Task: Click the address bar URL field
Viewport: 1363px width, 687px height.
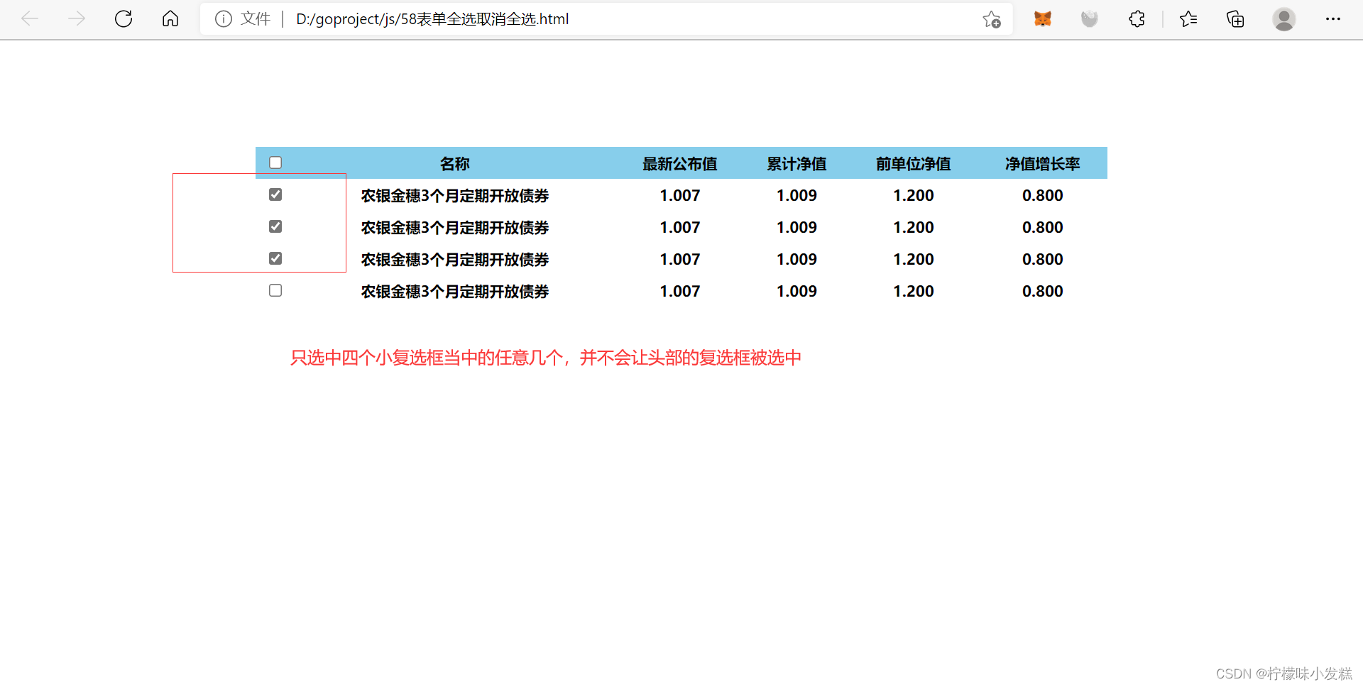Action: [x=607, y=19]
